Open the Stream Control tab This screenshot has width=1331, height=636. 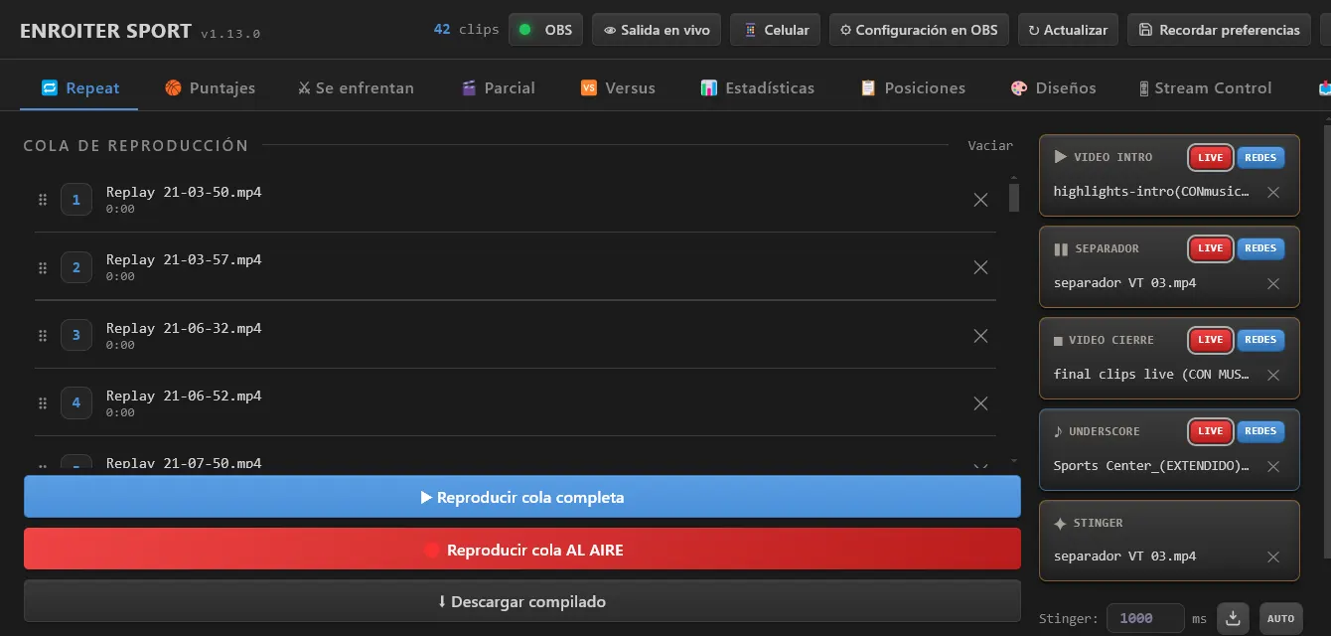1205,87
